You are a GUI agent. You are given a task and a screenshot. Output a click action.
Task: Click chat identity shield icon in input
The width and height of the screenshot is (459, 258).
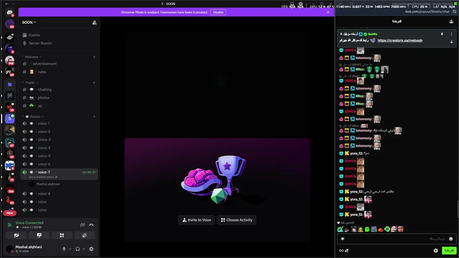click(342, 239)
